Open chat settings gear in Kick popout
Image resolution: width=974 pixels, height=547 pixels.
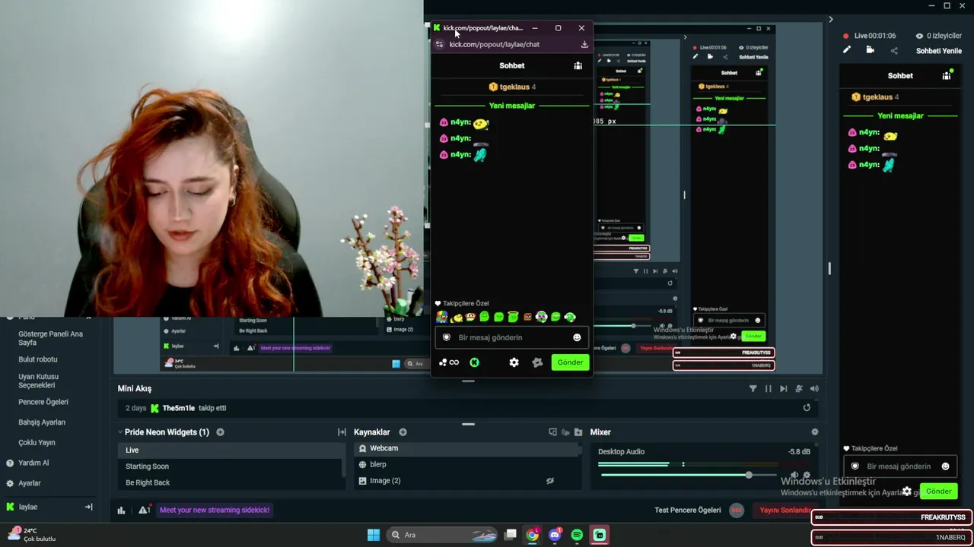514,362
